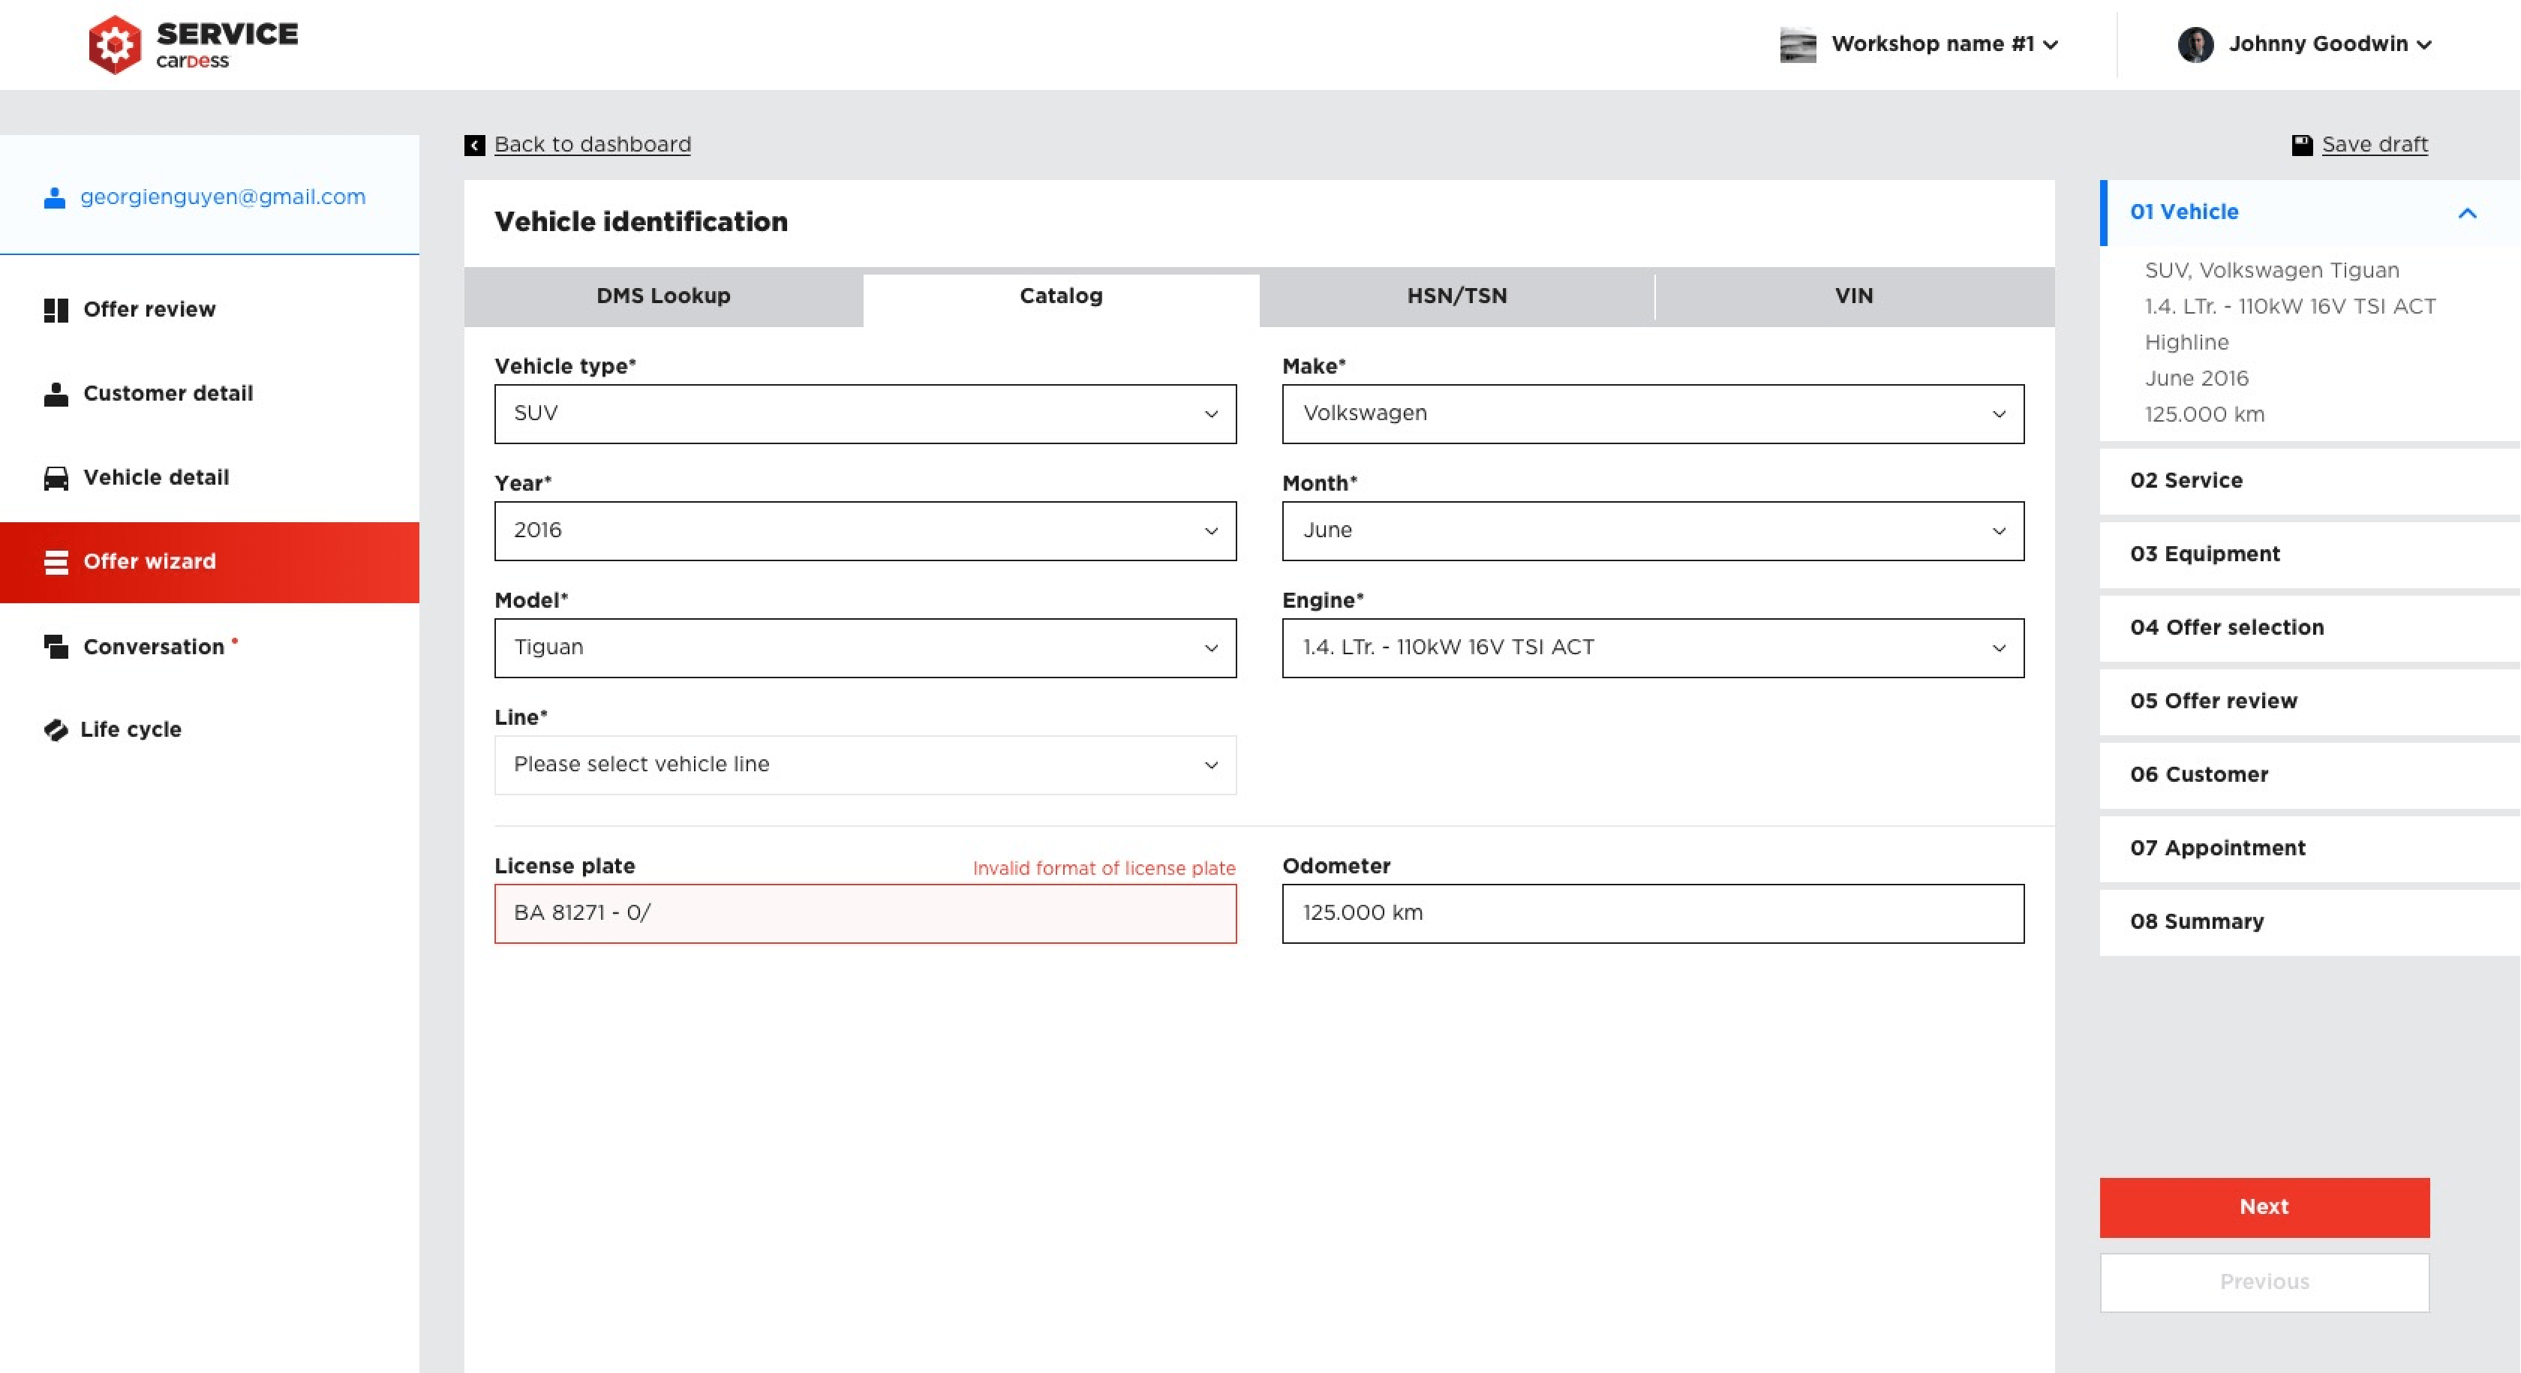Open Vehicle detail in the sidebar
2521x1373 pixels.
coord(209,479)
